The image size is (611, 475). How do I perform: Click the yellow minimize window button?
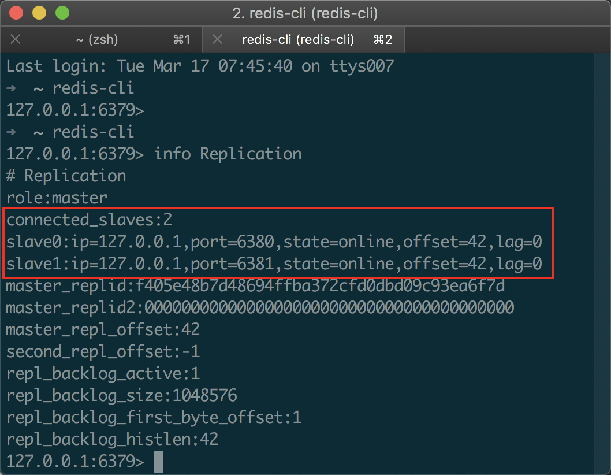pyautogui.click(x=39, y=13)
